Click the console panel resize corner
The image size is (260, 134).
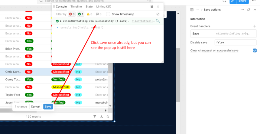click(162, 61)
